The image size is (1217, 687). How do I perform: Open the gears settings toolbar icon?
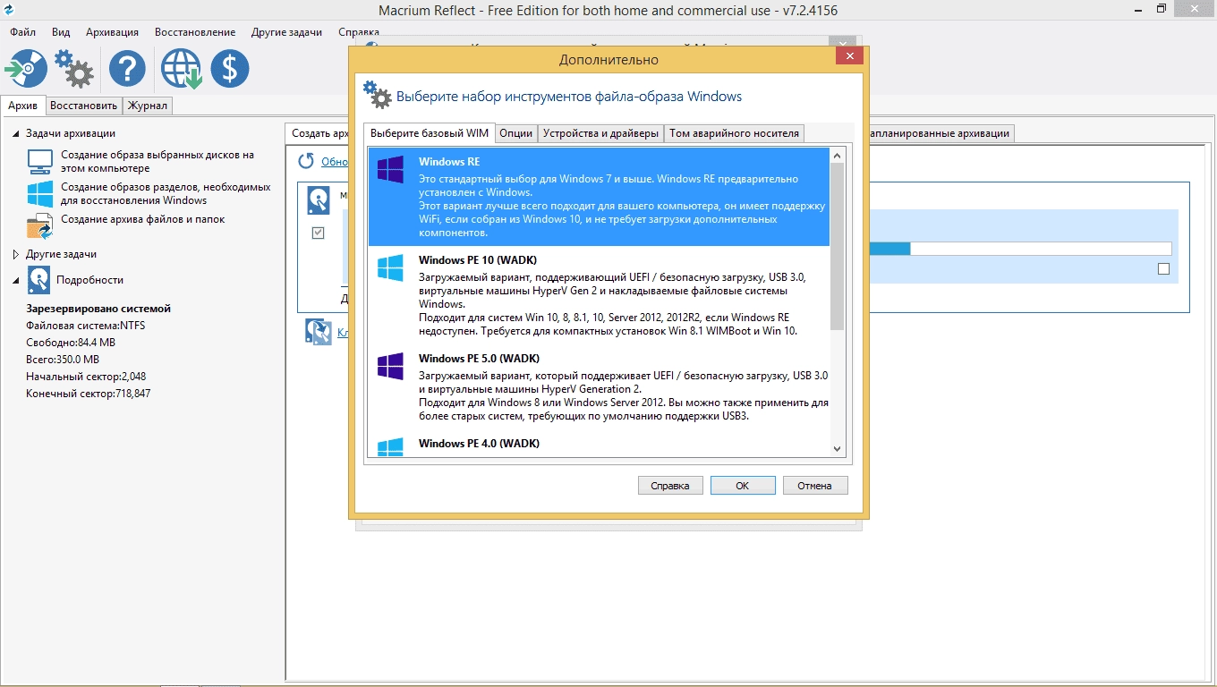click(74, 69)
